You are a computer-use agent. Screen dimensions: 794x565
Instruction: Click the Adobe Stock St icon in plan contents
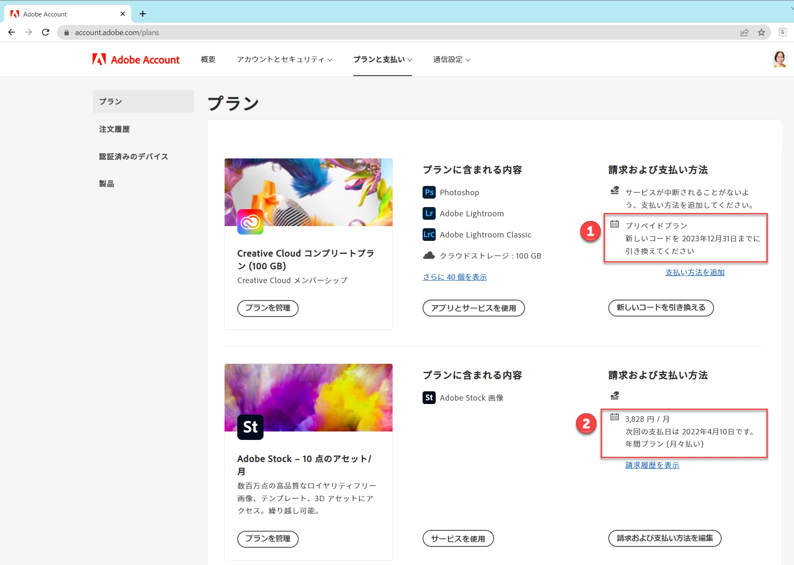pyautogui.click(x=429, y=398)
